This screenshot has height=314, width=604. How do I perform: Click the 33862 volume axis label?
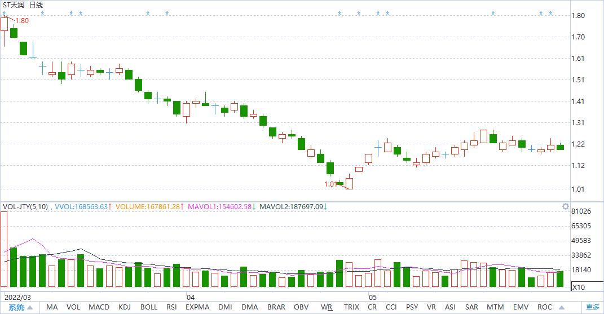click(x=581, y=255)
